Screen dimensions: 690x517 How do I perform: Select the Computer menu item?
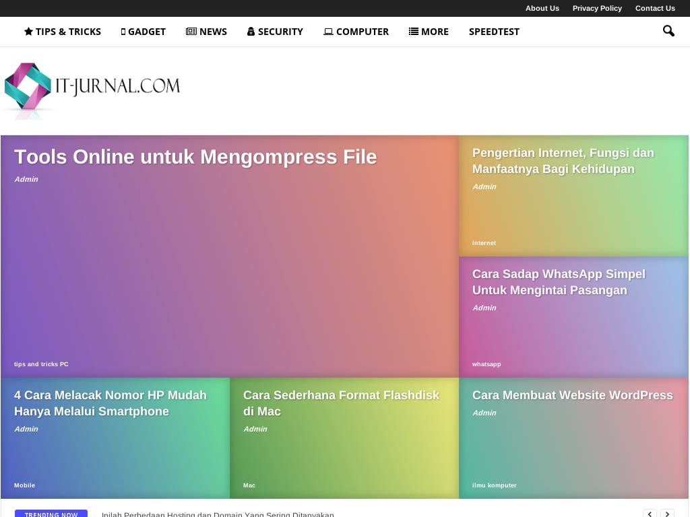pyautogui.click(x=356, y=32)
